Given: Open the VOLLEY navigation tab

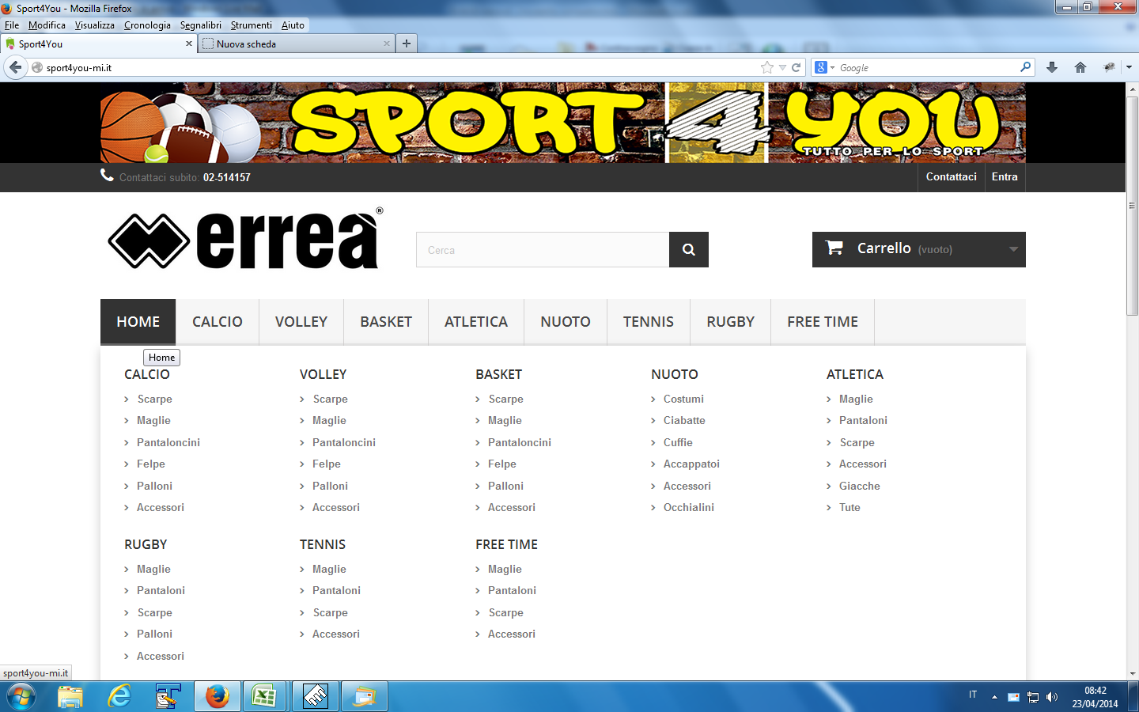Looking at the screenshot, I should [301, 322].
